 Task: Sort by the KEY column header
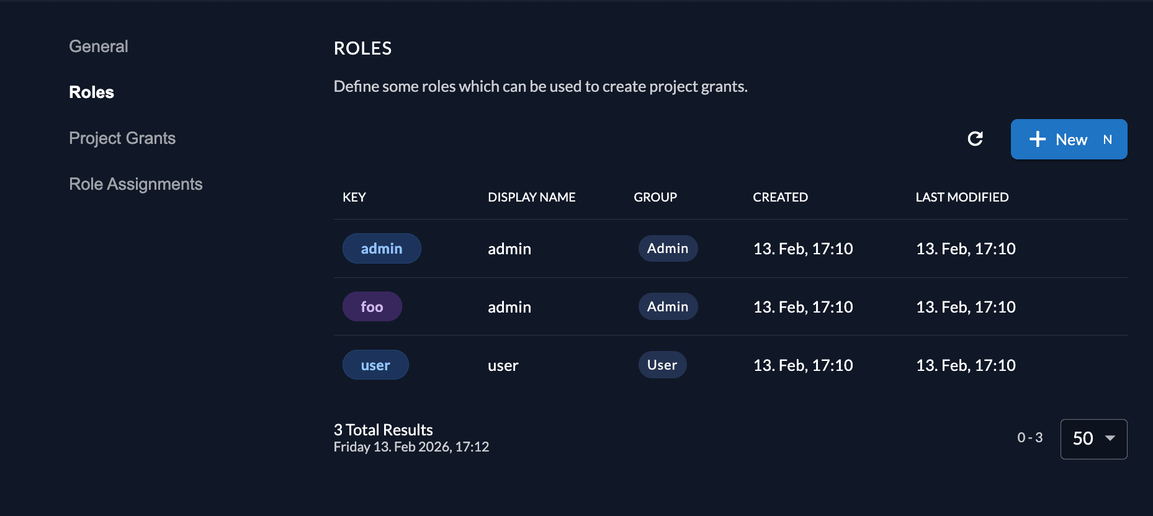click(354, 197)
